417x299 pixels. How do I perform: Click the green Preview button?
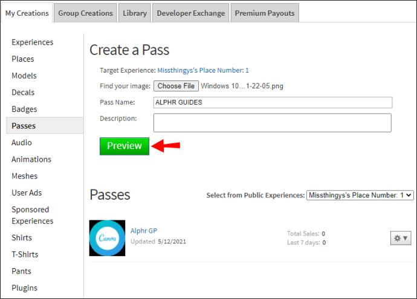tap(124, 146)
